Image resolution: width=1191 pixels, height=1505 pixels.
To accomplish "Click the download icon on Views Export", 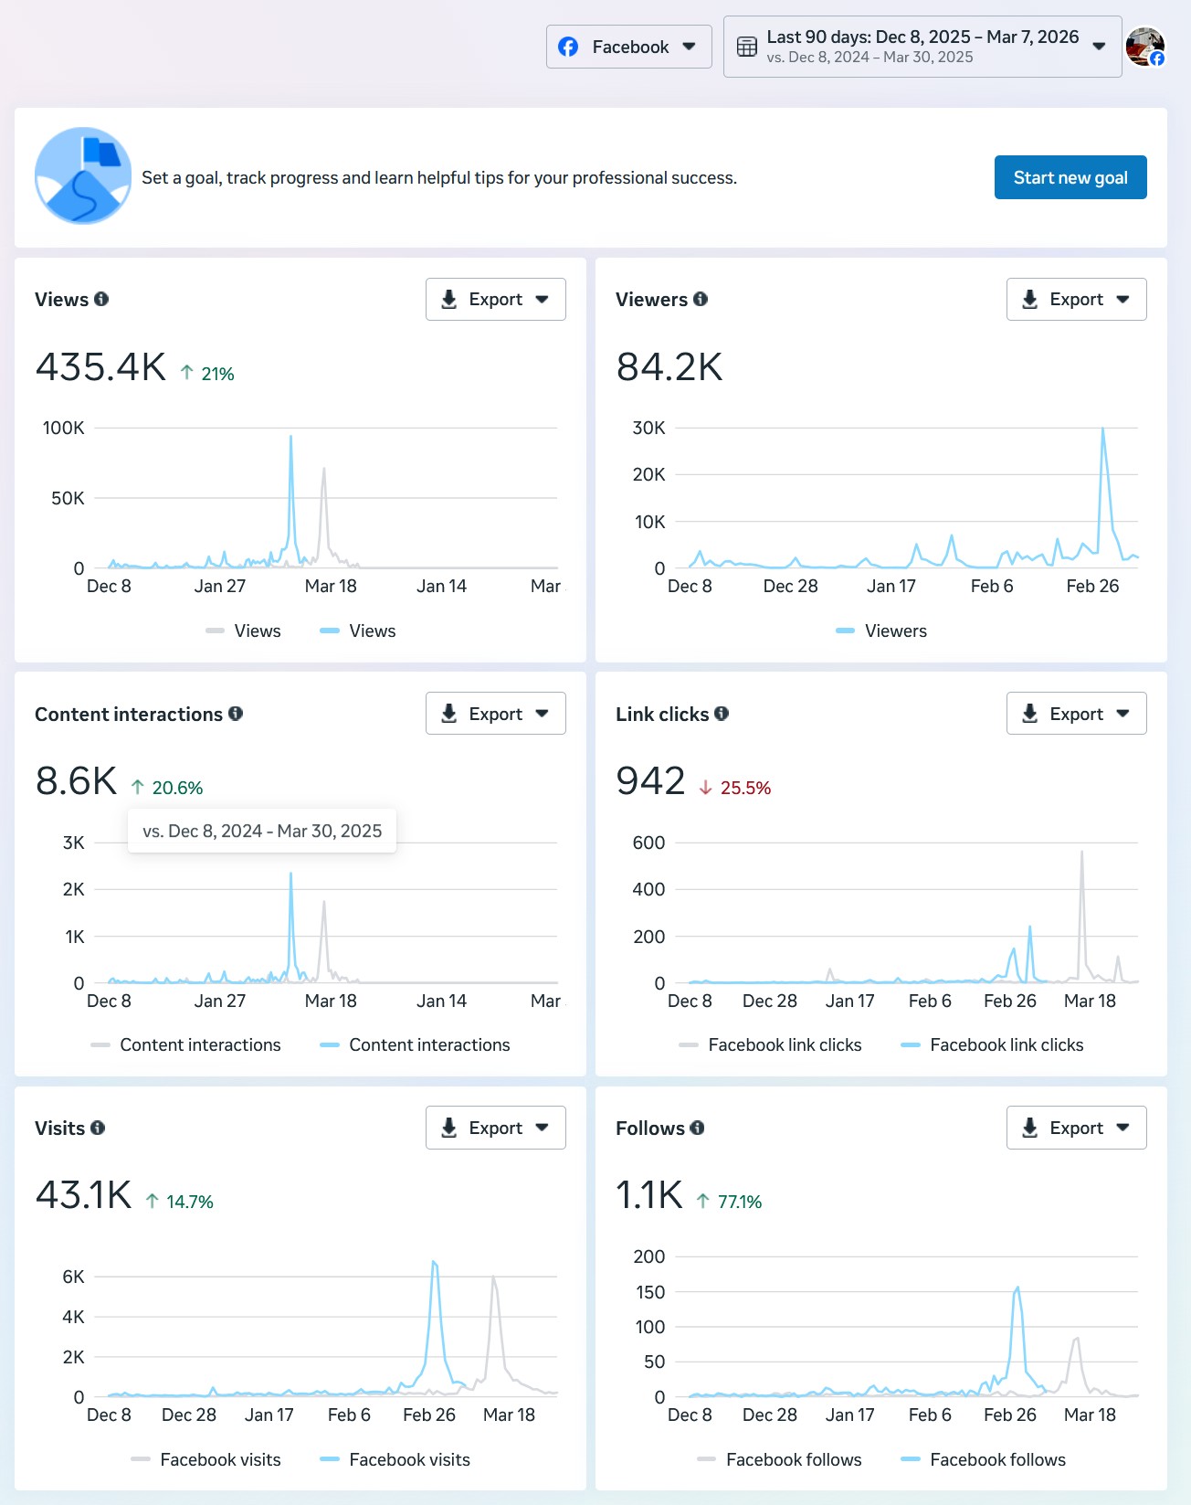I will 449,300.
